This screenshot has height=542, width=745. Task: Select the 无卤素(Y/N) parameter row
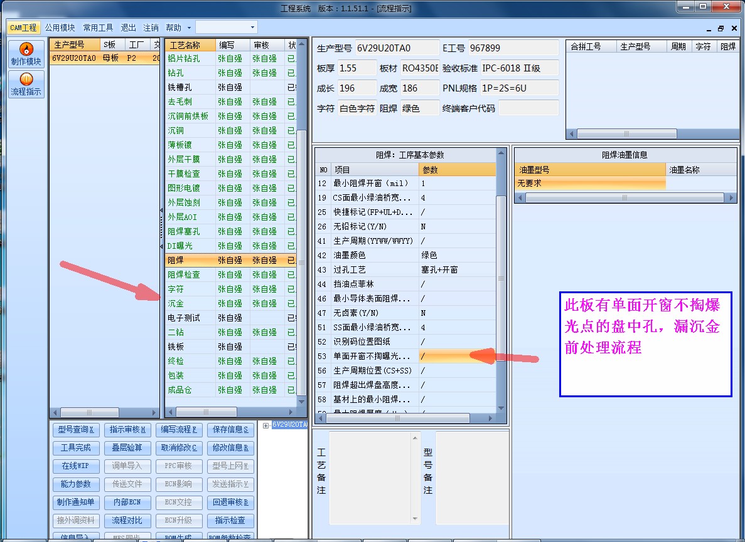click(x=405, y=313)
